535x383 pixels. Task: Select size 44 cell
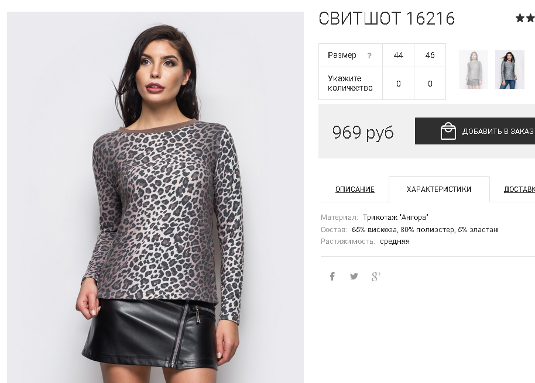[x=399, y=55]
